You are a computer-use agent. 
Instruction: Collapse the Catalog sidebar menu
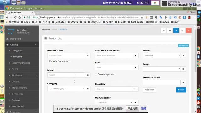point(22,45)
